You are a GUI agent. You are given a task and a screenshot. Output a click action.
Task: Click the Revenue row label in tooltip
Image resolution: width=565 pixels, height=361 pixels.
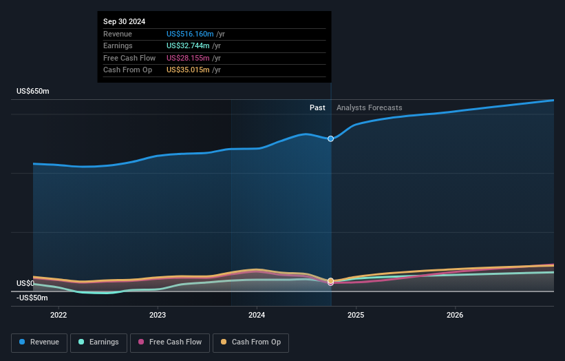tap(118, 34)
